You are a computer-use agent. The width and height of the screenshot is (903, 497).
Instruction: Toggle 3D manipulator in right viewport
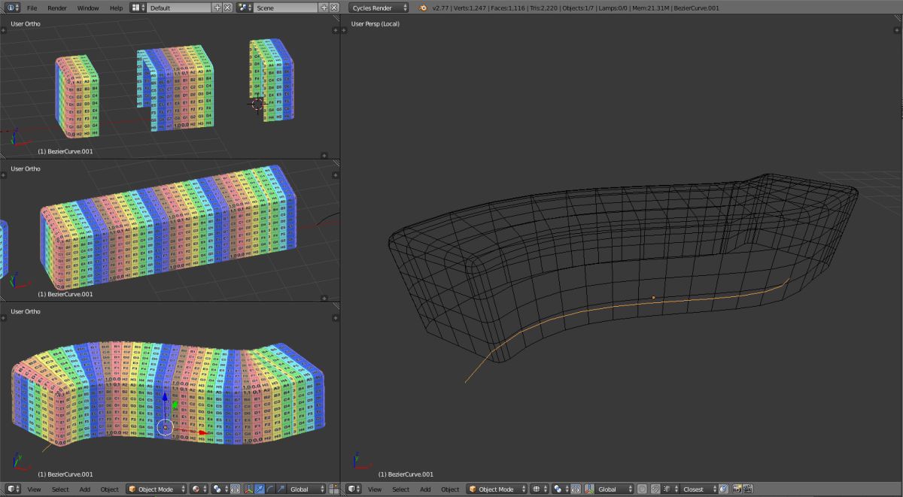click(590, 489)
